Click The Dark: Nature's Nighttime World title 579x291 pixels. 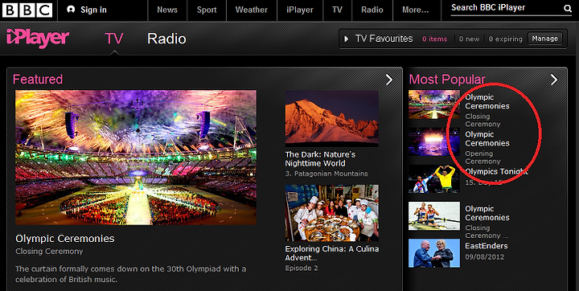(320, 159)
